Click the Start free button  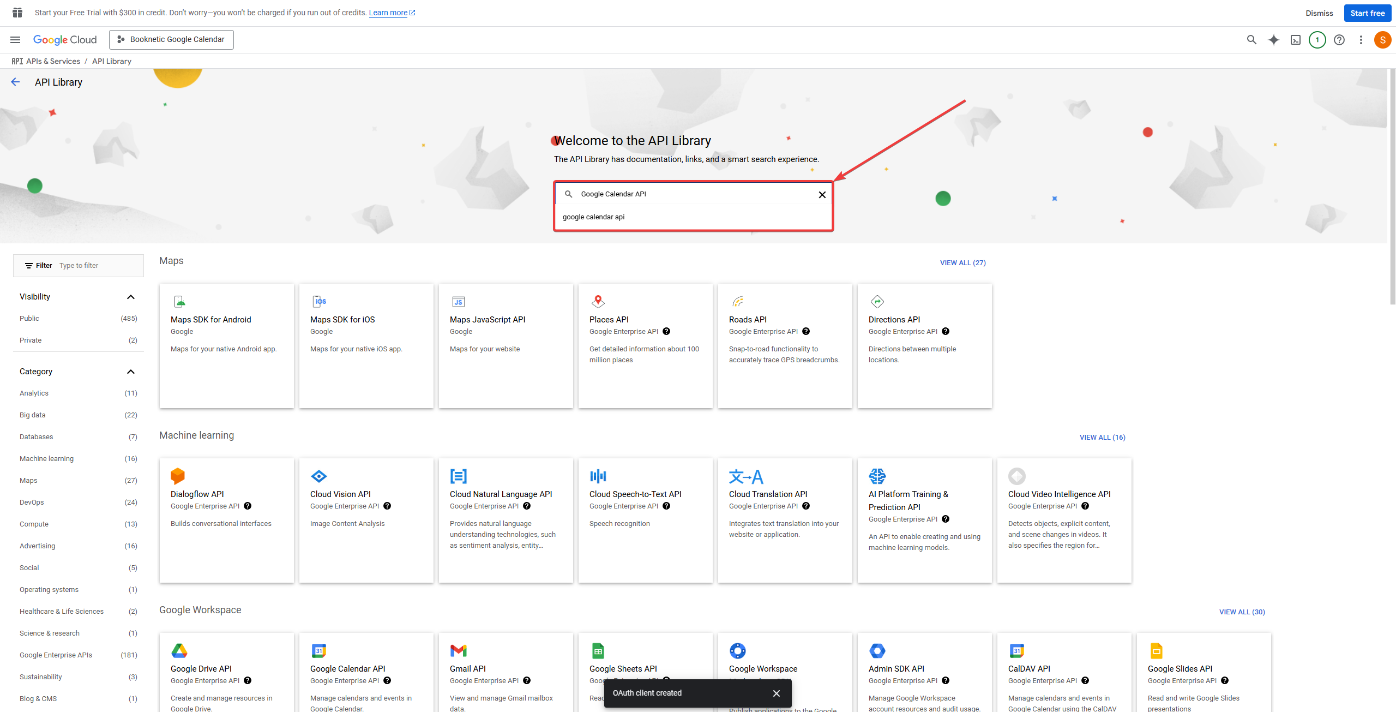(1367, 13)
